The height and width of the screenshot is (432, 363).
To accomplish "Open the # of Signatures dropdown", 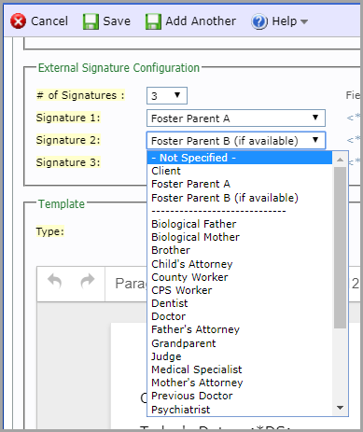I will click(167, 95).
